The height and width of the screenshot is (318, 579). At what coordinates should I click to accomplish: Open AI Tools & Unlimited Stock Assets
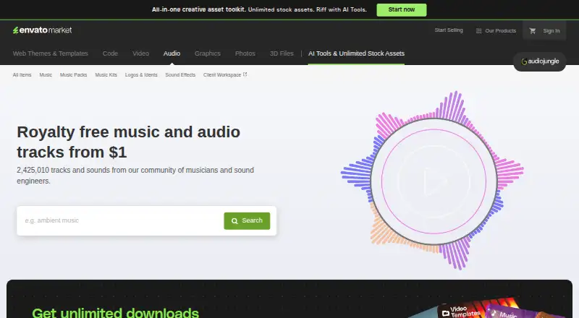click(x=356, y=53)
